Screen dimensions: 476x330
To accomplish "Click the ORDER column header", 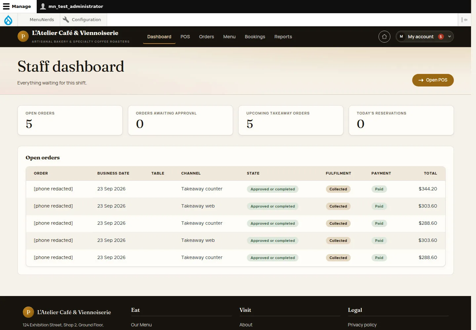I will 41,173.
